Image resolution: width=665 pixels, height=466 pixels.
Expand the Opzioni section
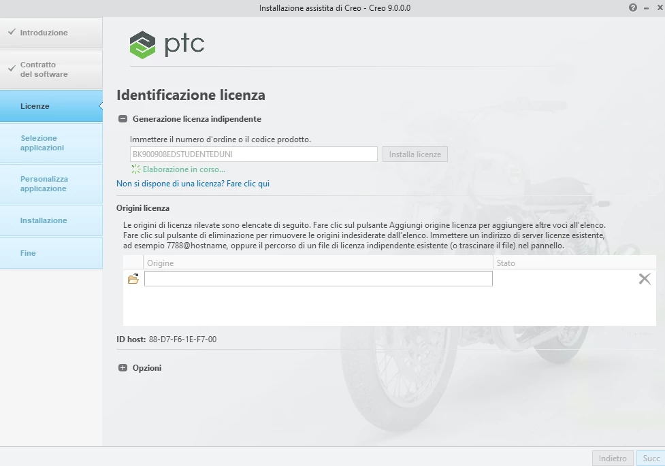pyautogui.click(x=123, y=367)
